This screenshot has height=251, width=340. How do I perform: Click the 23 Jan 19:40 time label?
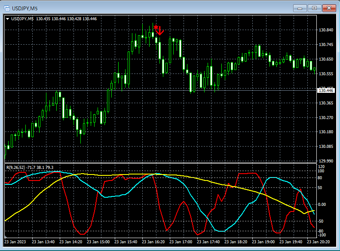[x=291, y=242]
